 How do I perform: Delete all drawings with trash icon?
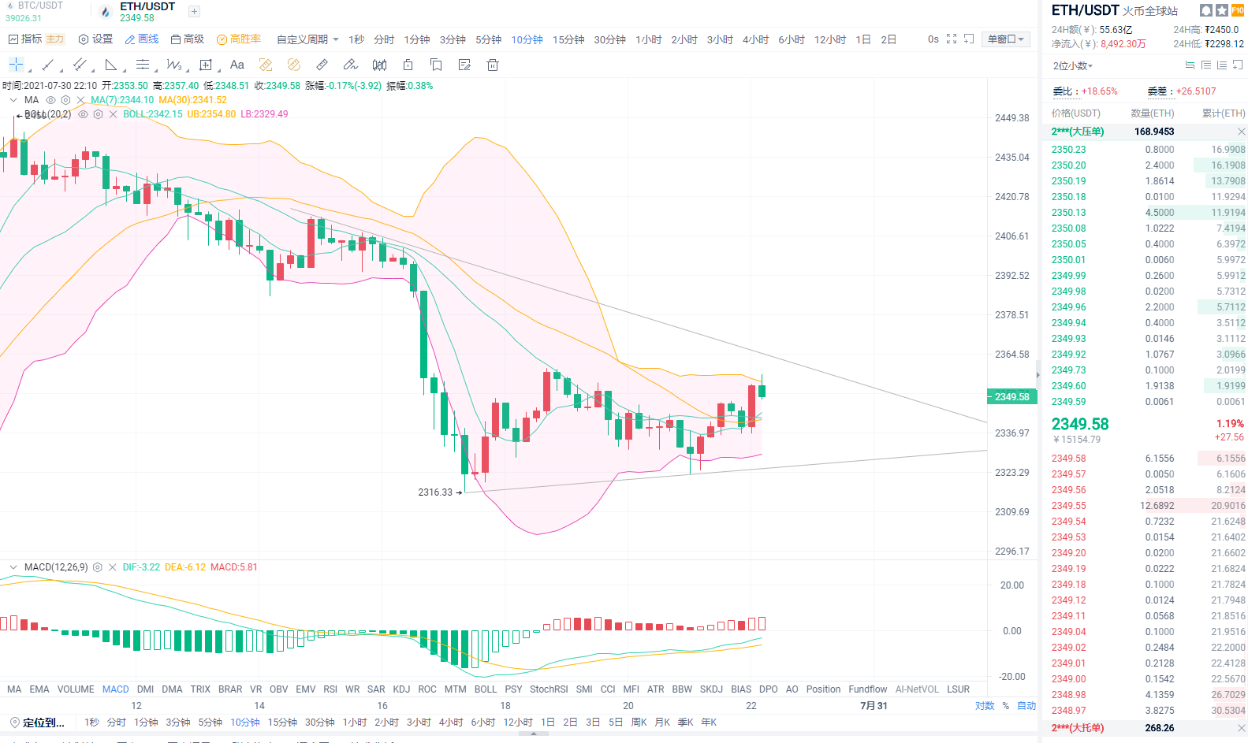pyautogui.click(x=493, y=65)
